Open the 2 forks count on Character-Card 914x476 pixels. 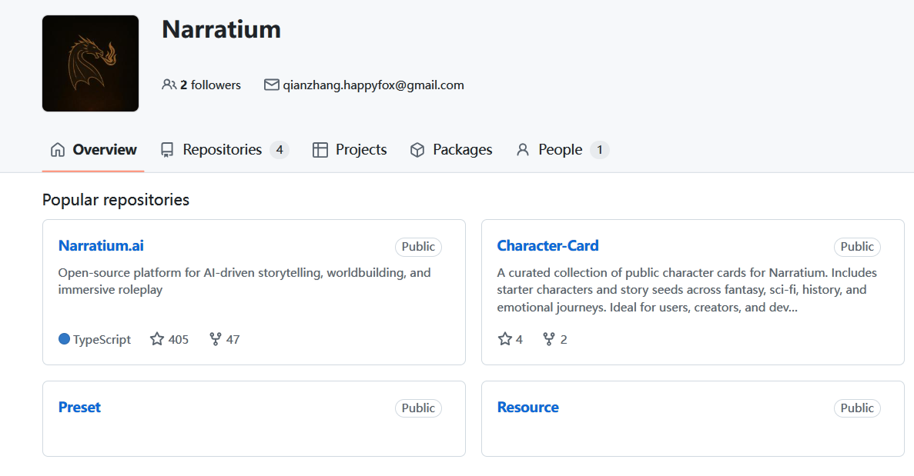click(x=564, y=339)
